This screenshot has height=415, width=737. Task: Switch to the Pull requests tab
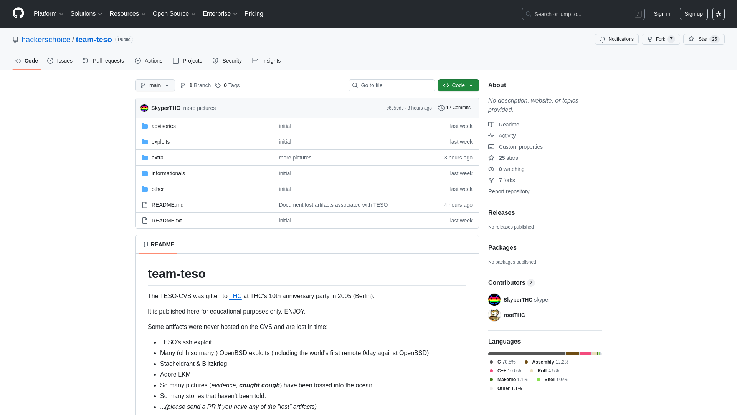pyautogui.click(x=103, y=61)
